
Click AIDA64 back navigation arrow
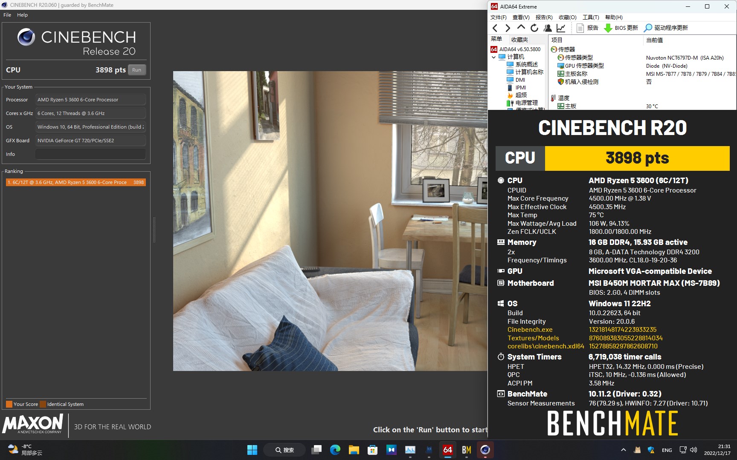[x=495, y=28]
